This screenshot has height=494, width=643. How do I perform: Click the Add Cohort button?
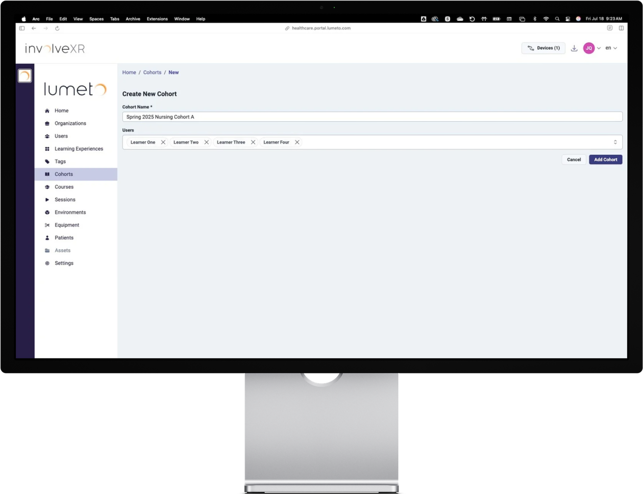[x=606, y=160]
